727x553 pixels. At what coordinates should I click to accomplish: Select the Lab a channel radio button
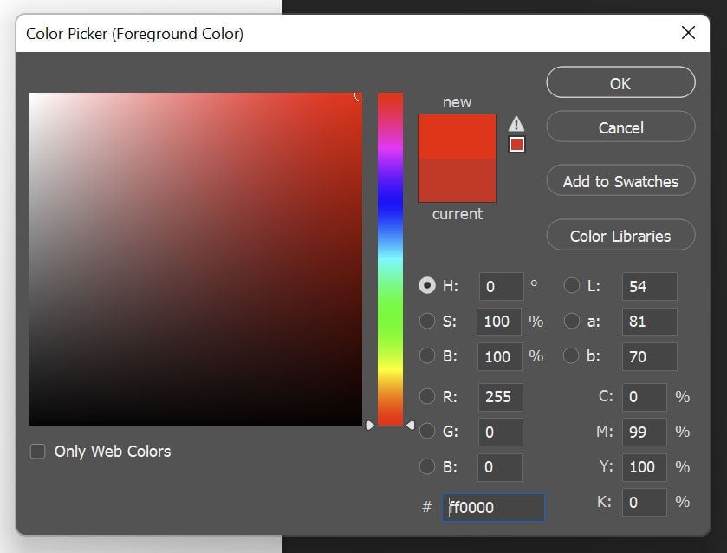click(573, 321)
